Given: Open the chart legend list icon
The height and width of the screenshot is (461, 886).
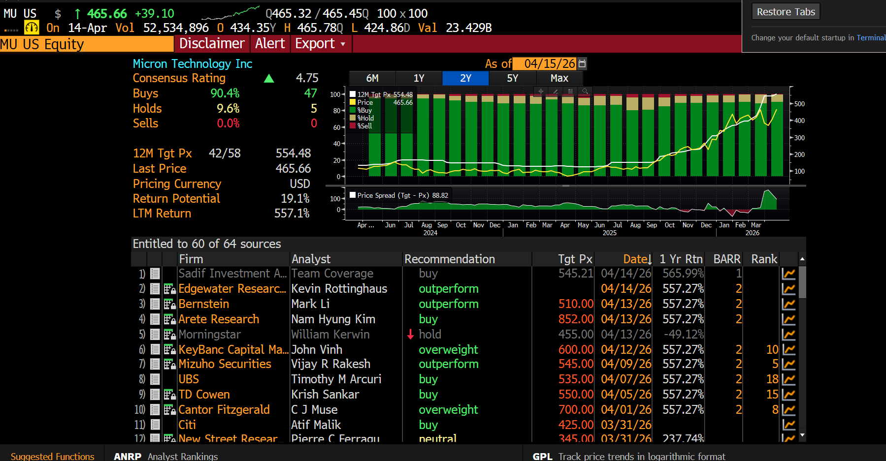Looking at the screenshot, I should point(570,91).
